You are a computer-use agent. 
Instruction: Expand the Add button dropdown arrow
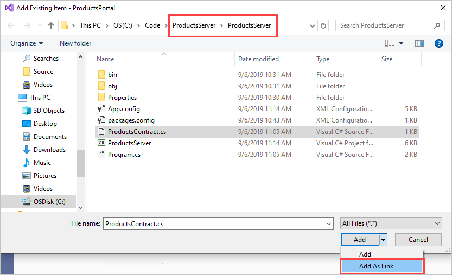point(383,240)
